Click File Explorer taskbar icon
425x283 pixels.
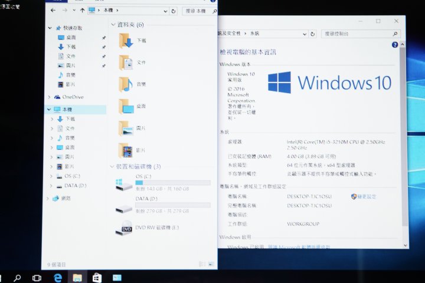coord(77,278)
